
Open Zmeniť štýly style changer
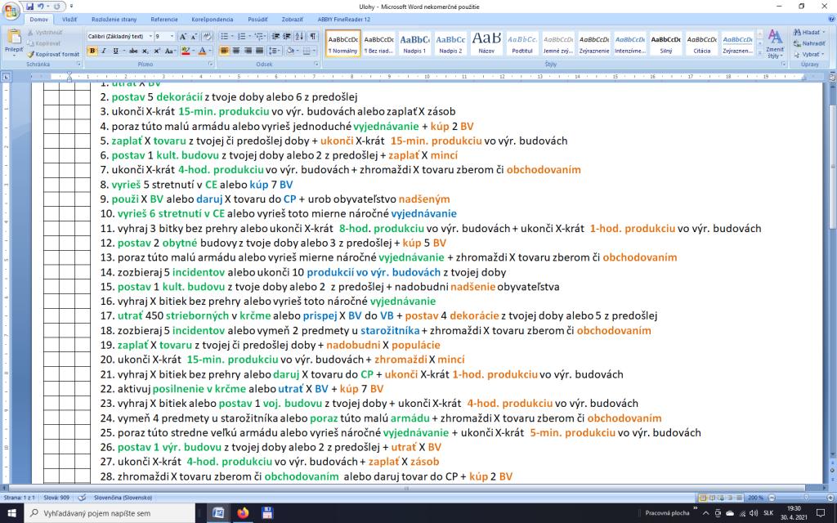pyautogui.click(x=775, y=43)
